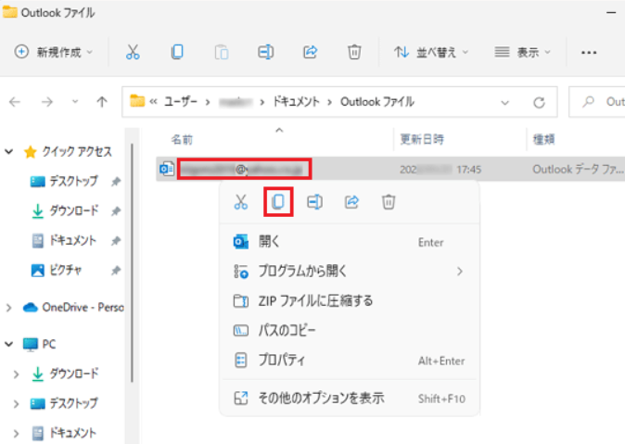This screenshot has width=625, height=444.
Task: Go forward with the right arrow
Action: pyautogui.click(x=47, y=103)
